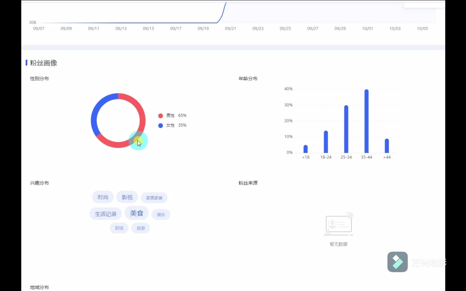The image size is (466, 291).
Task: Click the 09/21 date on trend chart
Action: point(230,28)
